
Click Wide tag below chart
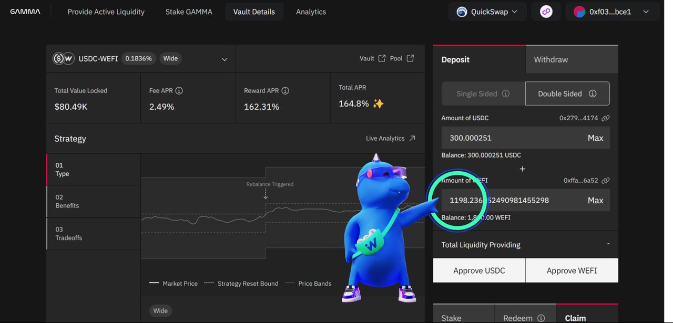[160, 310]
